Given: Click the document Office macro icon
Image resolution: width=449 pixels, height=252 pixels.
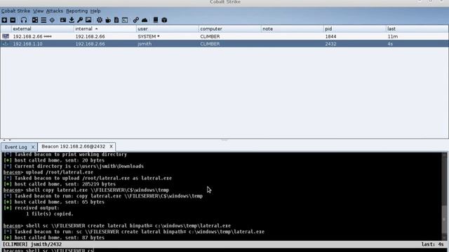Looking at the screenshot, I should pyautogui.click(x=116, y=20).
